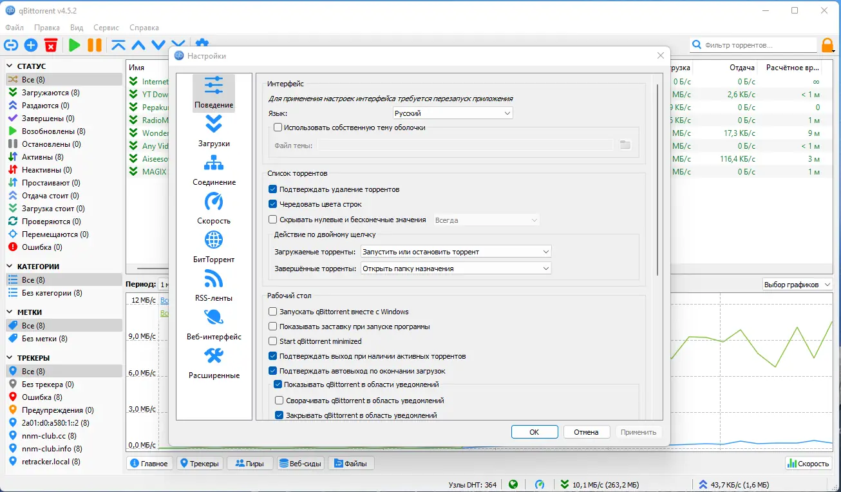Open the Расширенные settings section
The height and width of the screenshot is (492, 841).
(214, 363)
